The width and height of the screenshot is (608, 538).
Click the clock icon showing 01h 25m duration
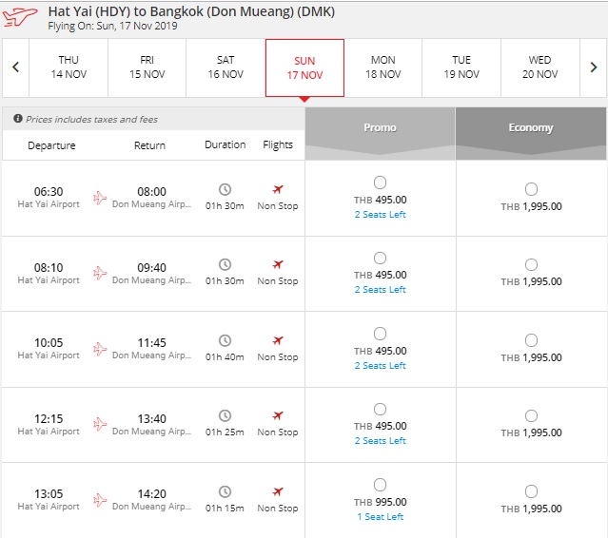point(225,415)
